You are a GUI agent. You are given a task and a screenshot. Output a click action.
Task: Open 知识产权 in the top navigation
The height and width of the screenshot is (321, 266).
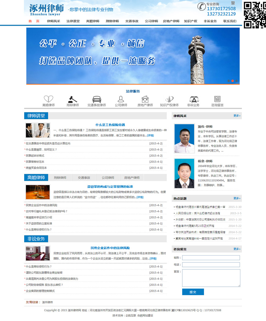pos(190,21)
